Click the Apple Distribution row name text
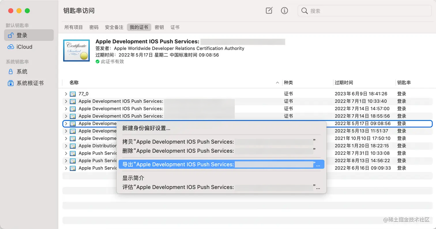The height and width of the screenshot is (229, 436). (x=97, y=146)
